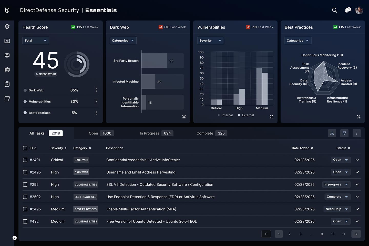Open the Best Practices Categories dropdown
This screenshot has width=369, height=246.
[x=298, y=40]
